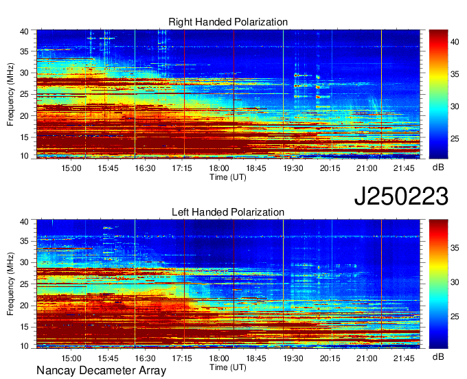Viewport: 467px width, 379px height.
Task: Click the dB unit under Right Handed colorbar
Action: [x=438, y=168]
